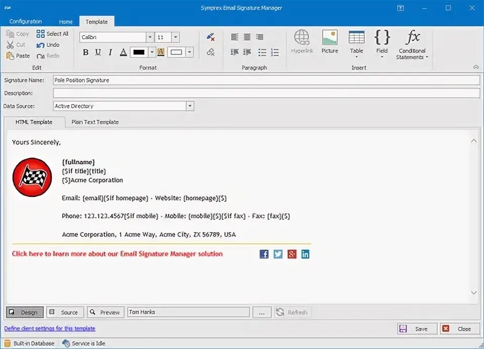484x349 pixels.
Task: Click the Close button at the bottom
Action: click(460, 329)
